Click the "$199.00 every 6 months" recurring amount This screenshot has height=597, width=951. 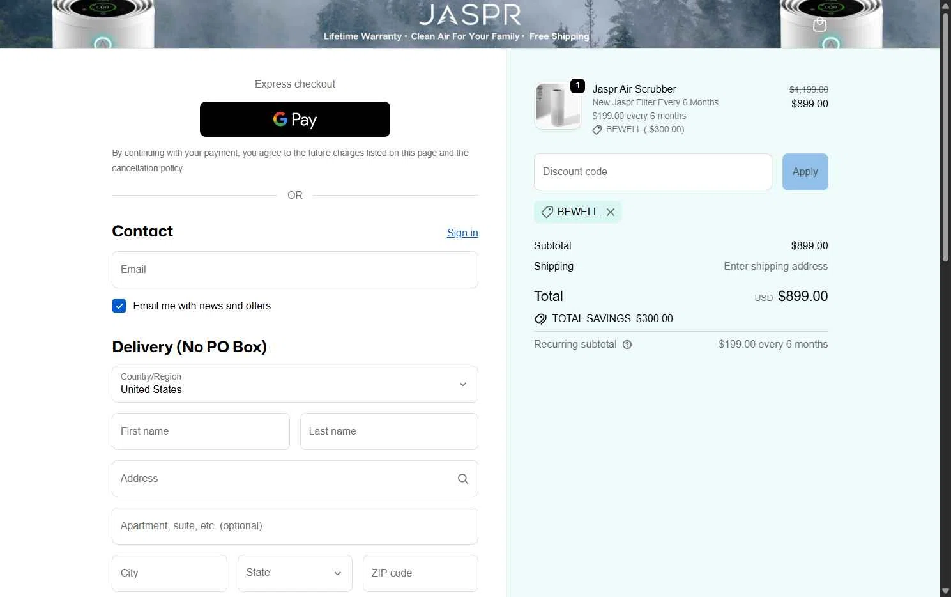point(773,345)
